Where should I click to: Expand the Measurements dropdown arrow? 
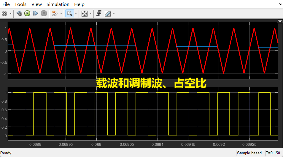pyautogui.click(x=114, y=14)
